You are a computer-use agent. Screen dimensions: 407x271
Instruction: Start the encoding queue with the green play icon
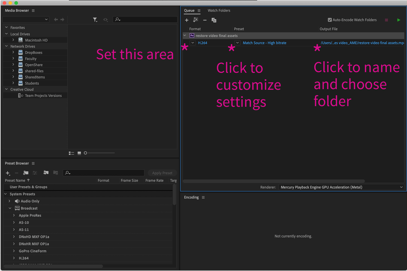(x=399, y=20)
